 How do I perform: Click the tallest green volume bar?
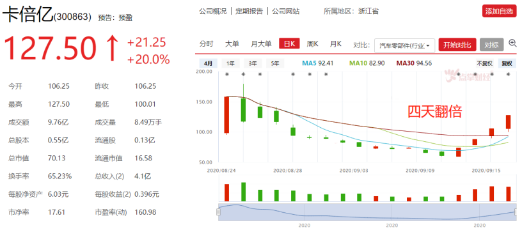coord(243,192)
